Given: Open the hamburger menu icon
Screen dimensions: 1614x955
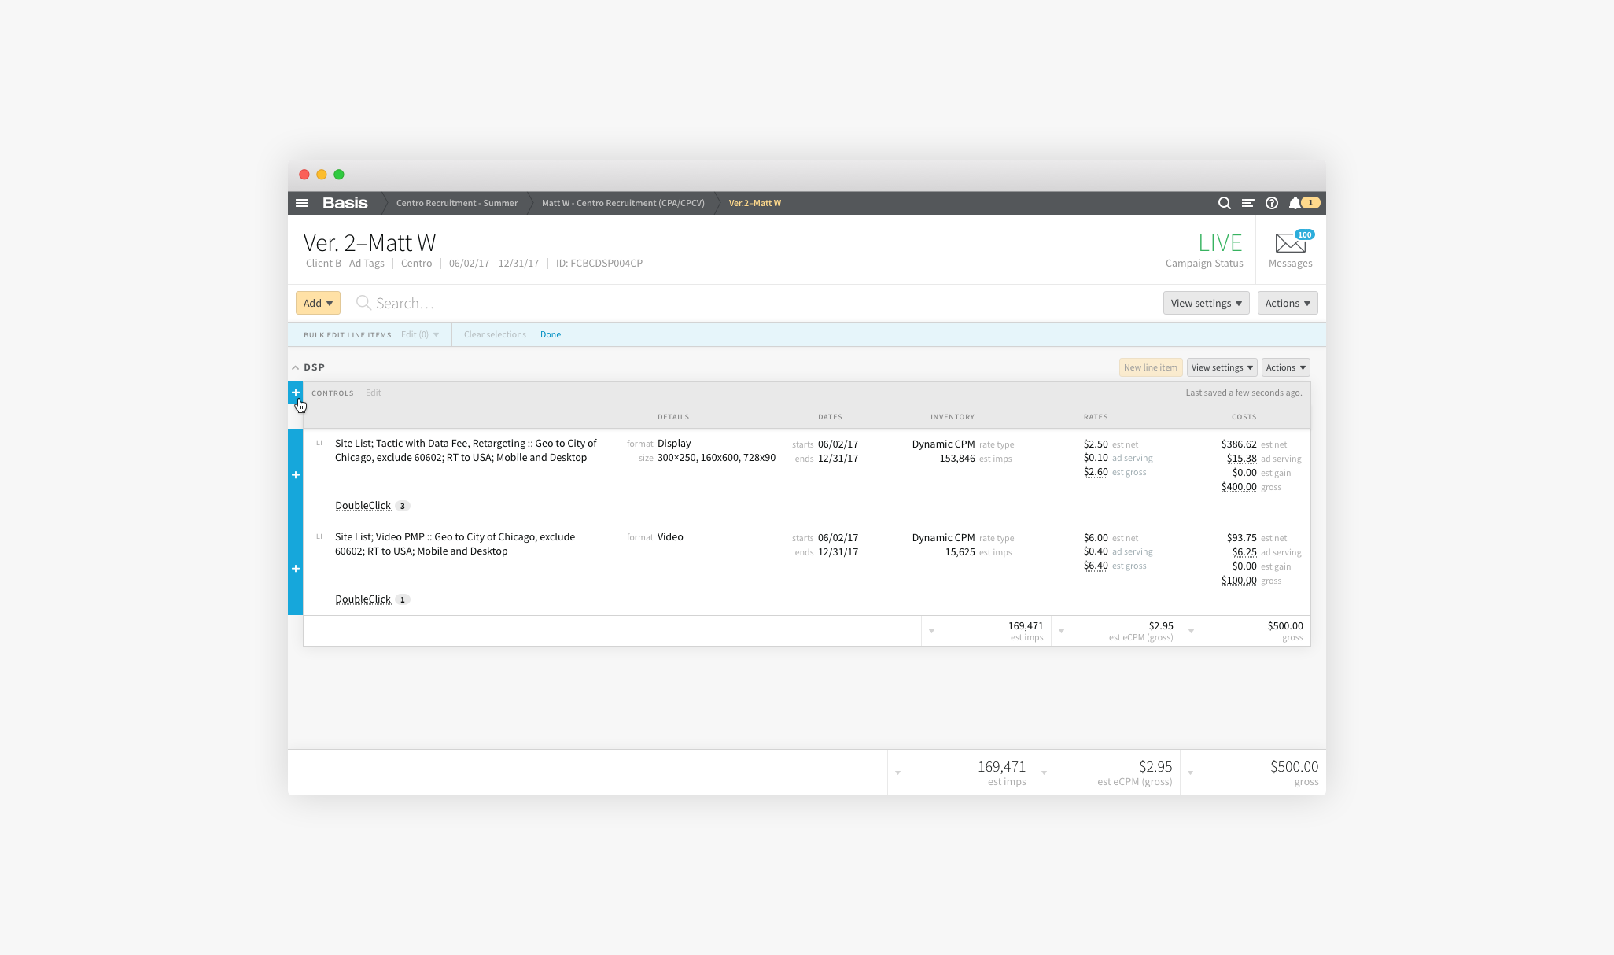Looking at the screenshot, I should click(302, 203).
